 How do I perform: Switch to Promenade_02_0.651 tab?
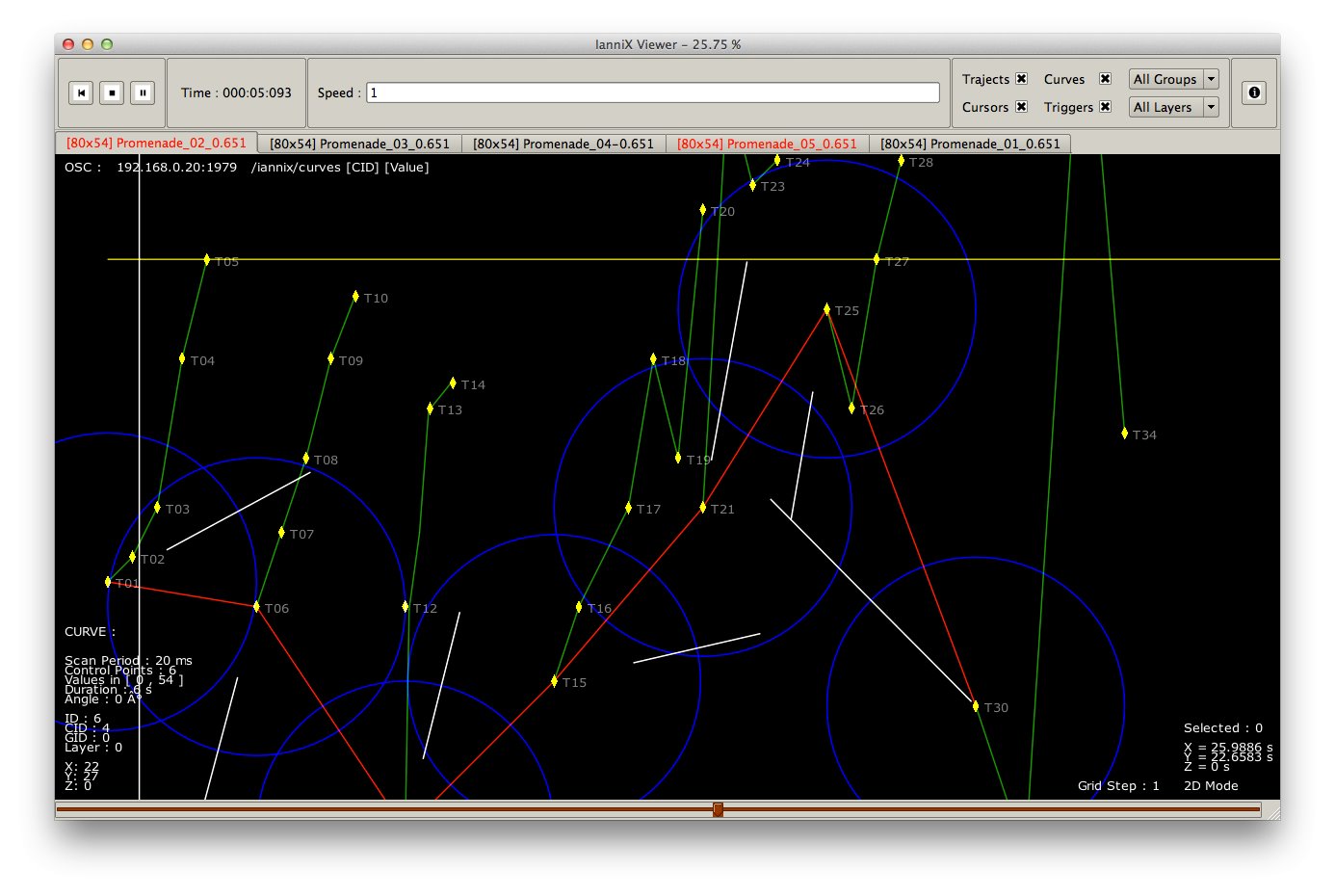156,143
